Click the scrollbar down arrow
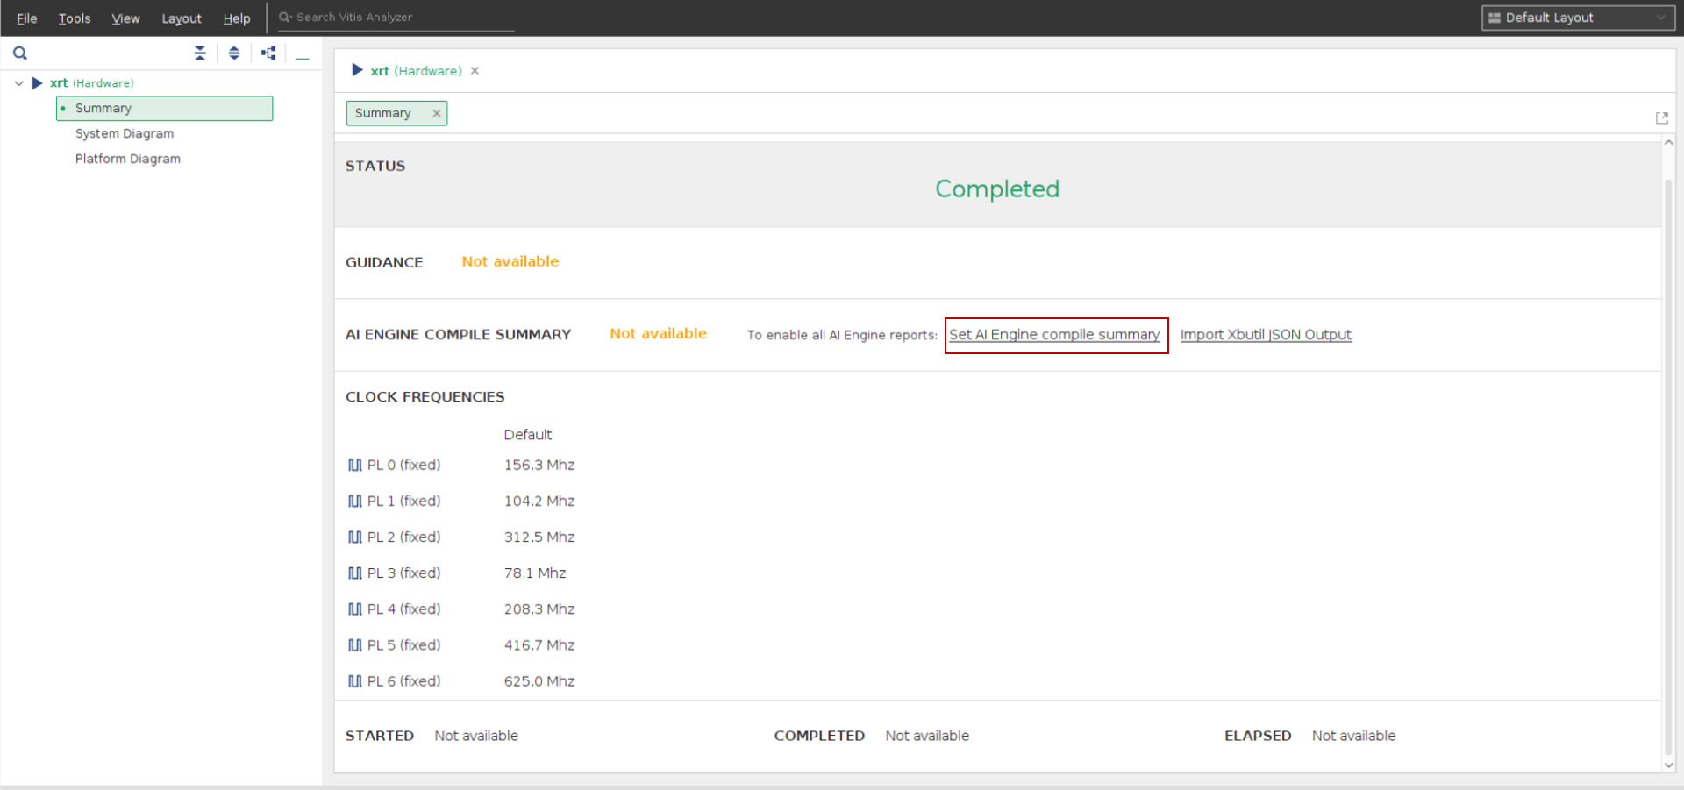Viewport: 1684px width, 790px height. [1668, 765]
